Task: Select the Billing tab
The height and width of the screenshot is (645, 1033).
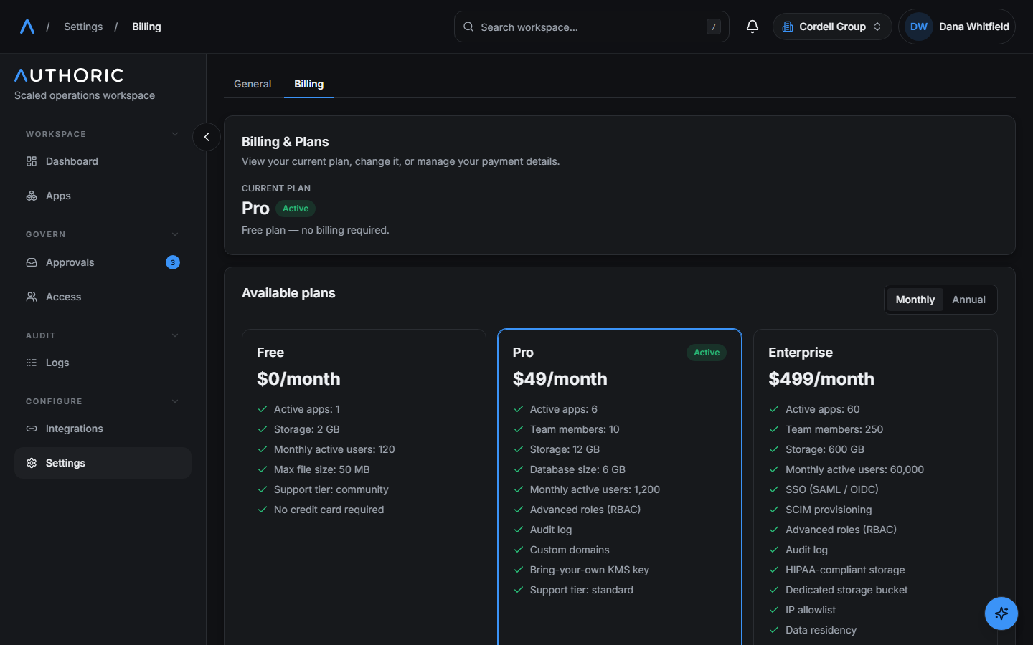Action: (x=309, y=84)
